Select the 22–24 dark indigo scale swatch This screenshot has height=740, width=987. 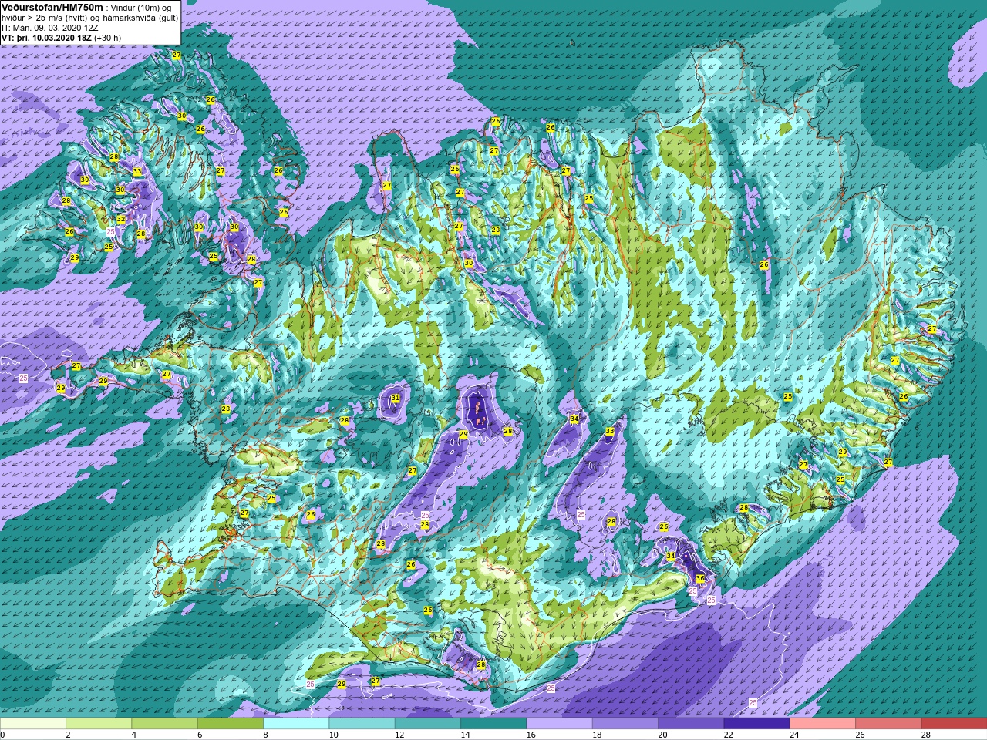click(x=756, y=724)
